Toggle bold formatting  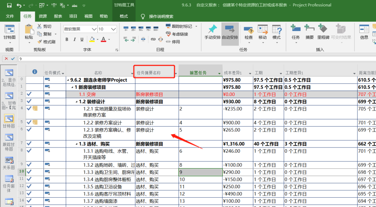(66, 39)
